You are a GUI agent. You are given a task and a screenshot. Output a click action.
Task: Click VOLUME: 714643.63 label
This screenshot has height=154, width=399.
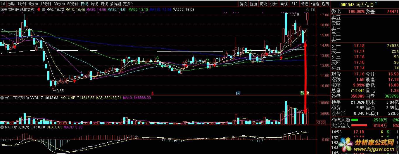77,98
